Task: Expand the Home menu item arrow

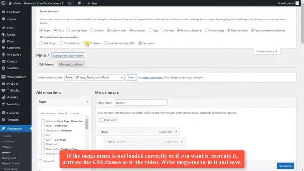Action: 176,132
